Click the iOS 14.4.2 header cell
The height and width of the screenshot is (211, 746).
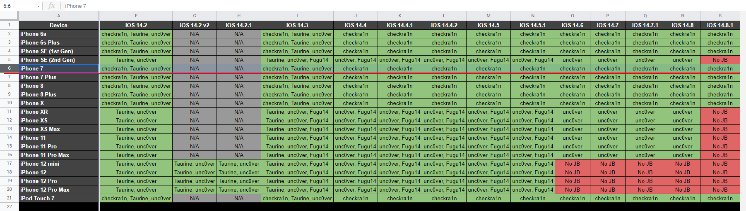coord(444,25)
